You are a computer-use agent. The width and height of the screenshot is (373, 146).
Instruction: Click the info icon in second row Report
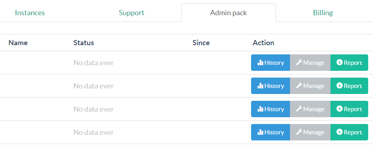[x=339, y=86]
